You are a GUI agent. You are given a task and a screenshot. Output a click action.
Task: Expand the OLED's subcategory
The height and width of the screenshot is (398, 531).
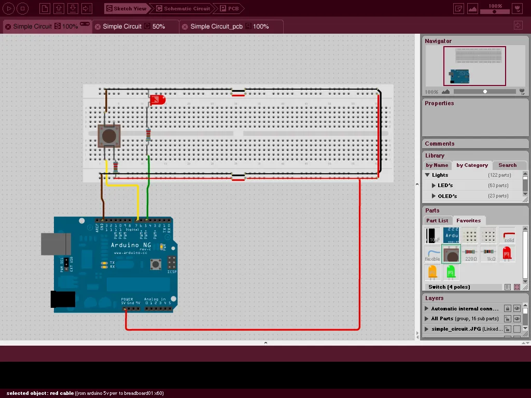click(434, 196)
